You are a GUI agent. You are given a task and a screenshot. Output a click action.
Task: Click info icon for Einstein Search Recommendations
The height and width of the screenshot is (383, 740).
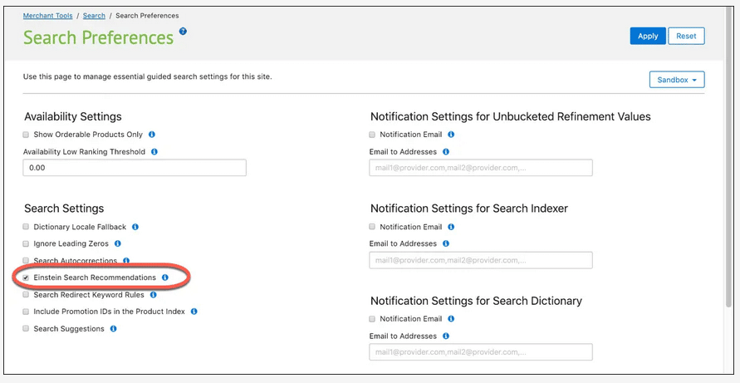point(165,277)
